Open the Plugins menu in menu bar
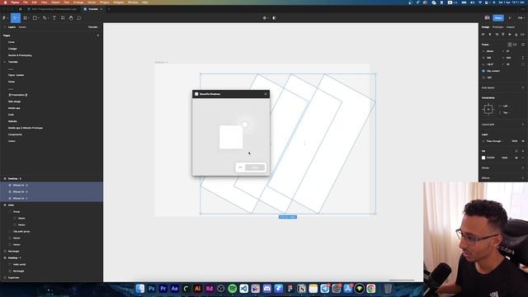The image size is (528, 297). pyautogui.click(x=105, y=2)
